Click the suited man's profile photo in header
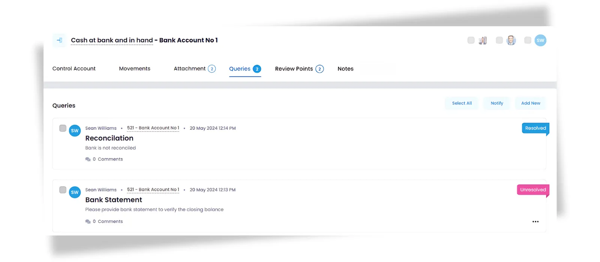Image resolution: width=600 pixels, height=262 pixels. pyautogui.click(x=511, y=40)
